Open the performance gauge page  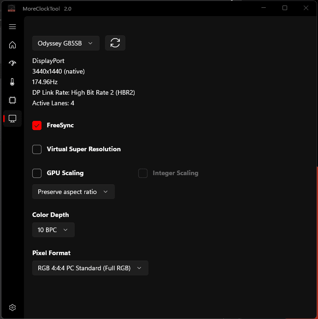point(12,63)
